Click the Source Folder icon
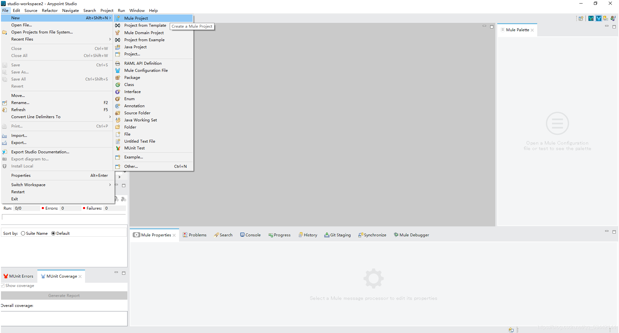 click(x=118, y=113)
